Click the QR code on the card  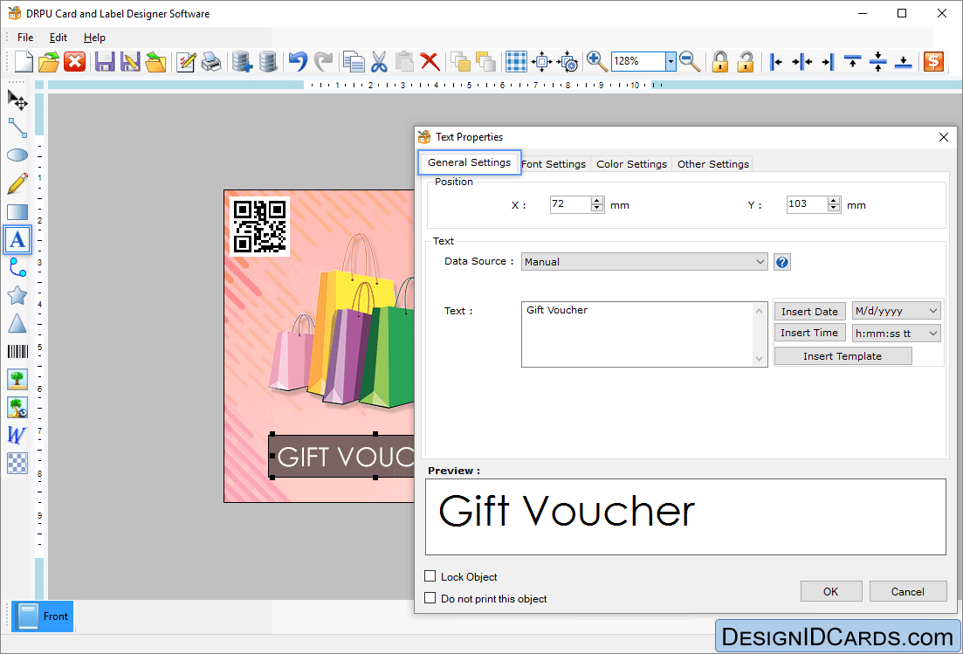tap(260, 226)
